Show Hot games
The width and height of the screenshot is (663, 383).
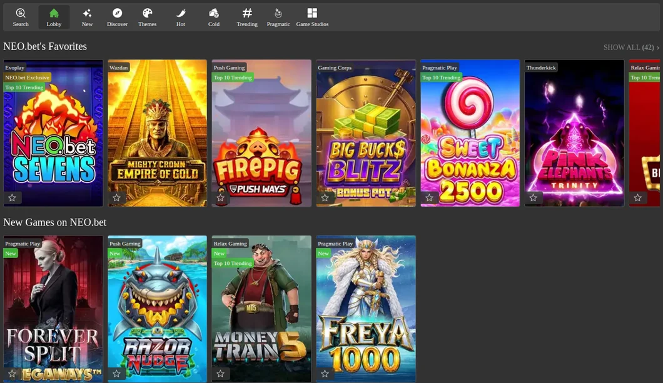[181, 17]
